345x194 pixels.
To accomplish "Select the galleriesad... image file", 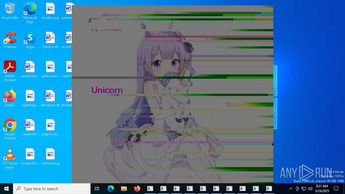I will click(x=50, y=70).
